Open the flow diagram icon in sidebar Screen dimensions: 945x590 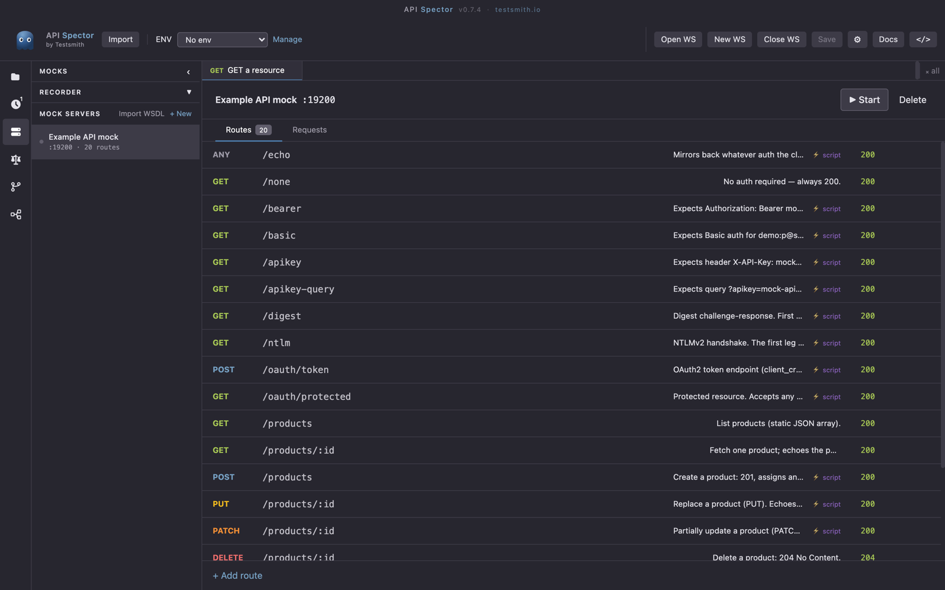[x=16, y=214]
